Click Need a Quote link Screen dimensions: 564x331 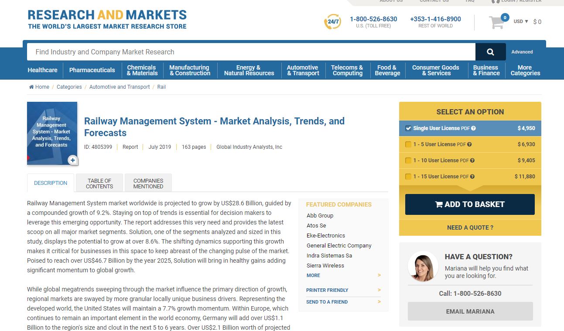[470, 227]
